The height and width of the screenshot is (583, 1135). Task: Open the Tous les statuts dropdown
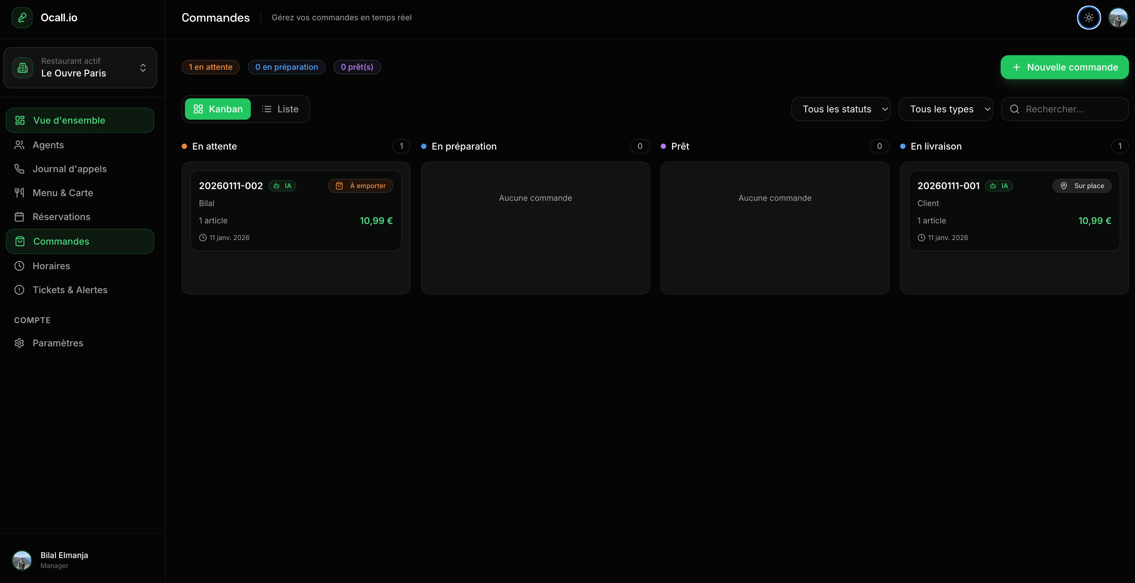[x=841, y=109]
